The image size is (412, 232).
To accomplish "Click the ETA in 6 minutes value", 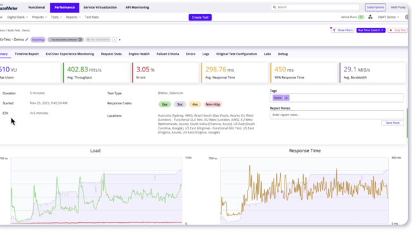I will (39, 113).
